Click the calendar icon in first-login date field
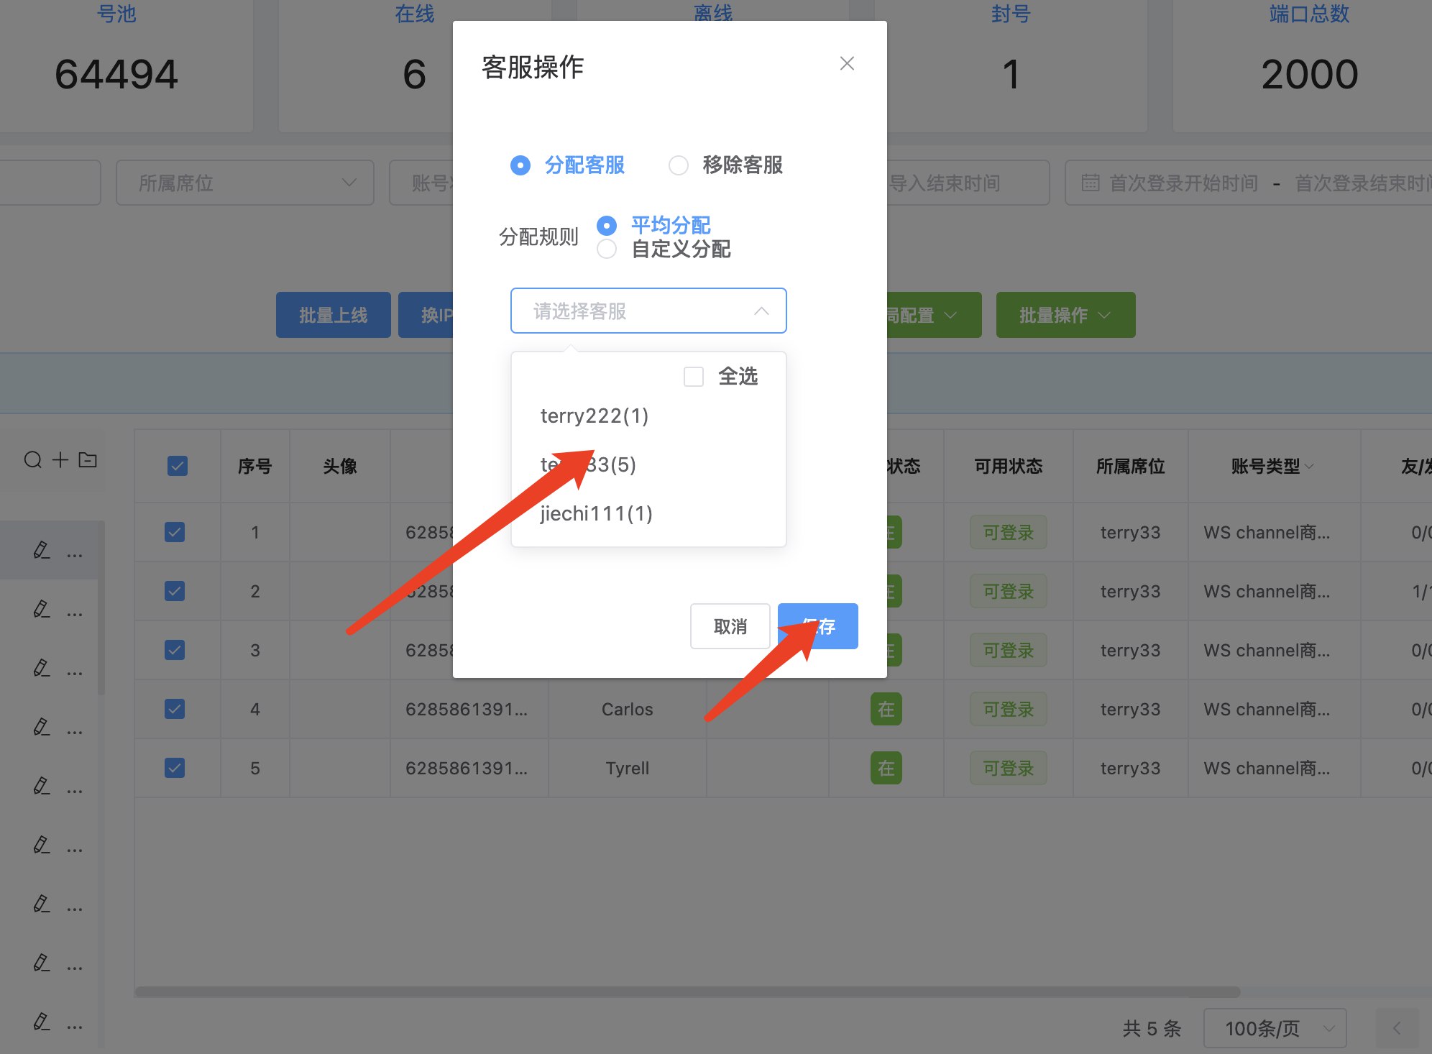Screen dimensions: 1432x1054 pyautogui.click(x=1091, y=183)
